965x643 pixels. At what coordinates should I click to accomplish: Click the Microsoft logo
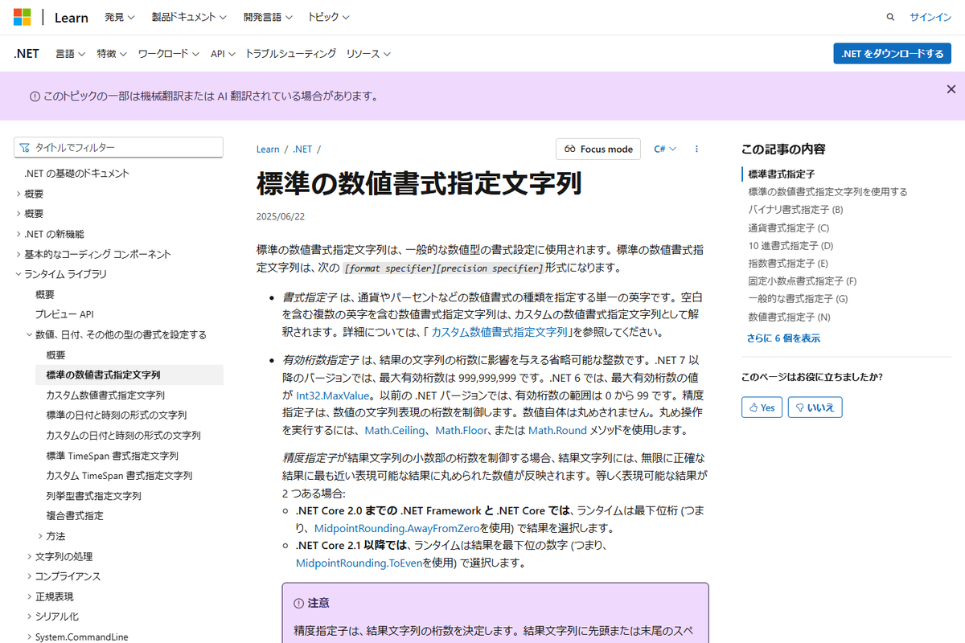(x=23, y=16)
